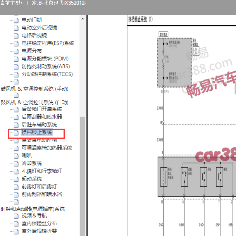Image resolution: width=236 pixels, height=236 pixels.
Task: Open 室内保险丝分布 entry
Action: coord(39,223)
